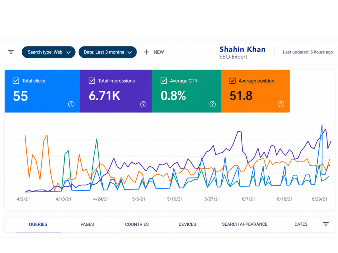Click the Total clicks card label
This screenshot has height=253, width=338.
(33, 81)
